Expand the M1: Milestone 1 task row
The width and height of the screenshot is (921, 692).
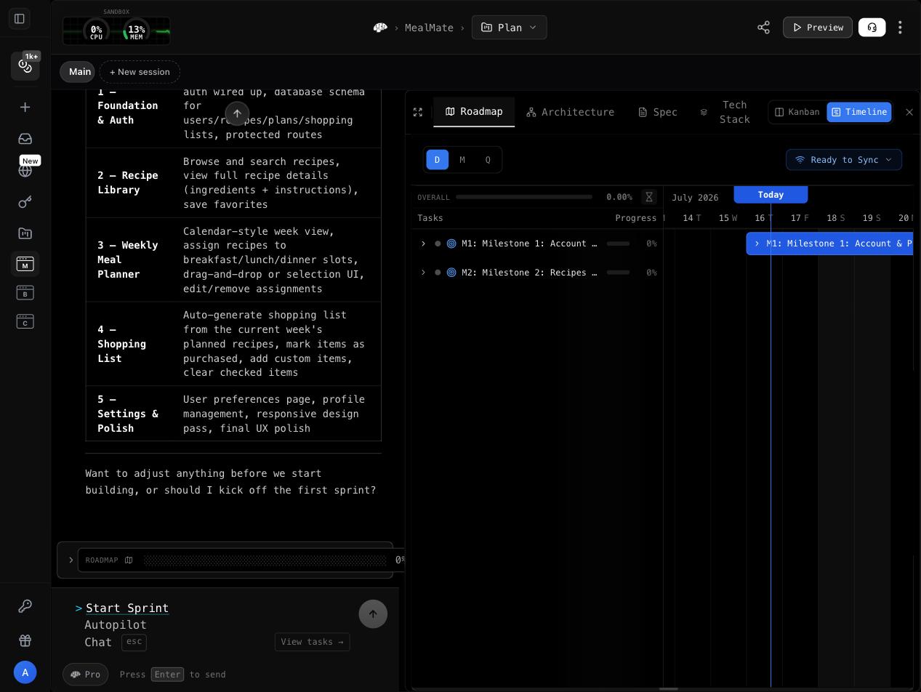[x=423, y=244]
